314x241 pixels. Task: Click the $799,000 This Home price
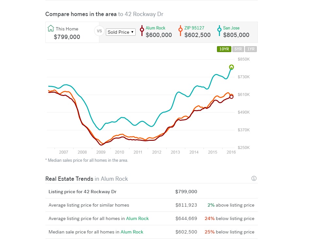[x=67, y=37]
